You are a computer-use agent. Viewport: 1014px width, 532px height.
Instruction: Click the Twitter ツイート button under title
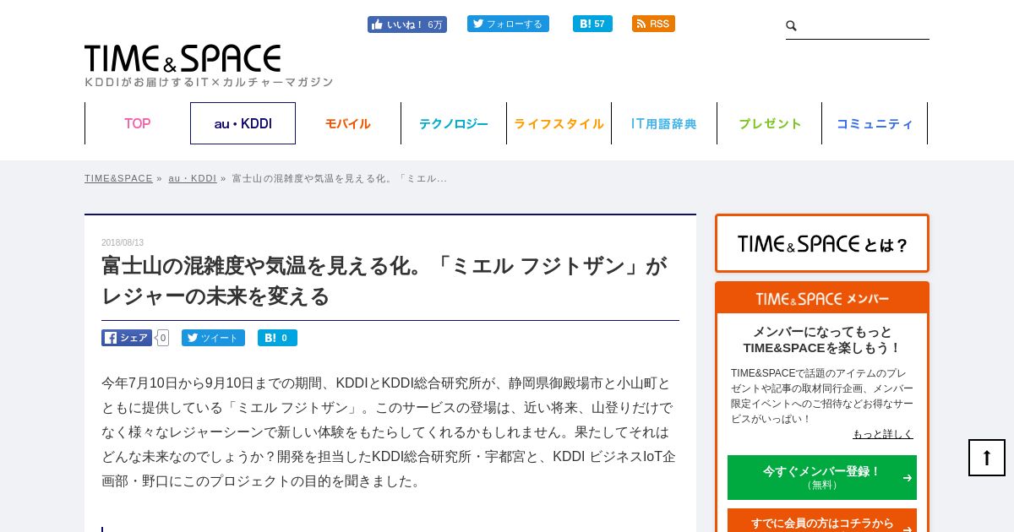coord(213,338)
